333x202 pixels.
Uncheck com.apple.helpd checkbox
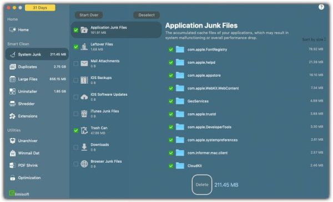(x=171, y=63)
